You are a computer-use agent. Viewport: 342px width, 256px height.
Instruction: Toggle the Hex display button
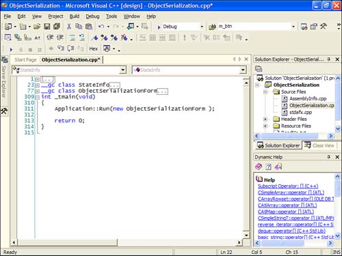93,48
